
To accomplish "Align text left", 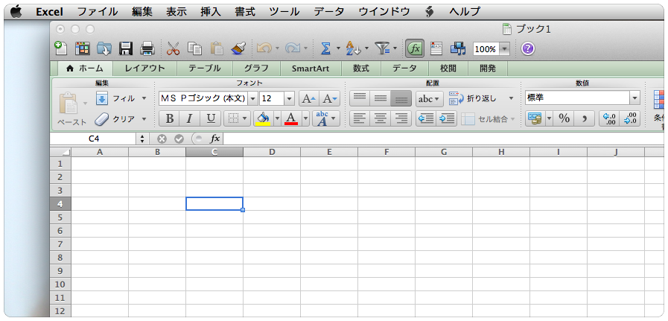I will pyautogui.click(x=360, y=118).
